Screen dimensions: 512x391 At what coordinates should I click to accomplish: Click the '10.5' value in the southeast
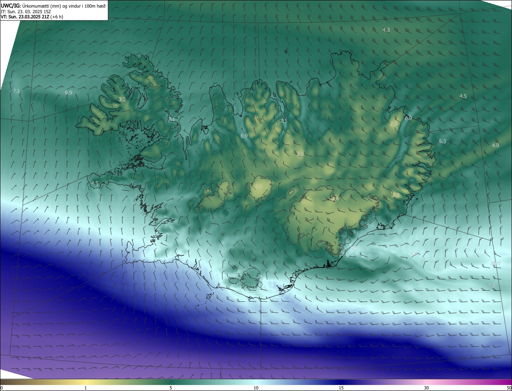point(496,263)
